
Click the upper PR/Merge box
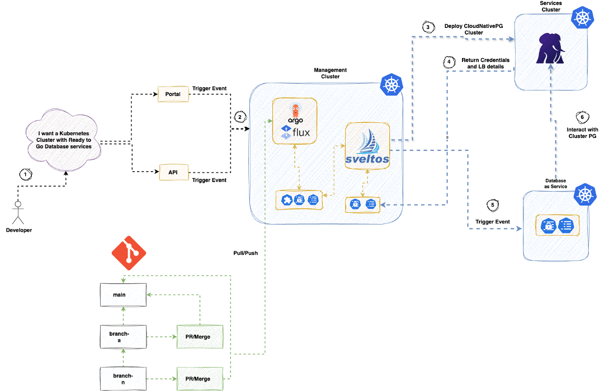[200, 336]
